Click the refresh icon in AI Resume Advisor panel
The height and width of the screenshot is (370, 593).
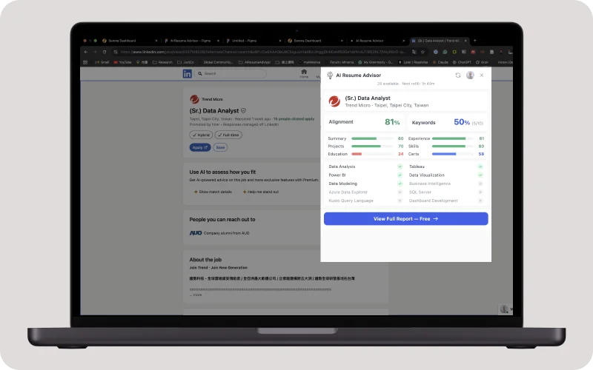(458, 75)
